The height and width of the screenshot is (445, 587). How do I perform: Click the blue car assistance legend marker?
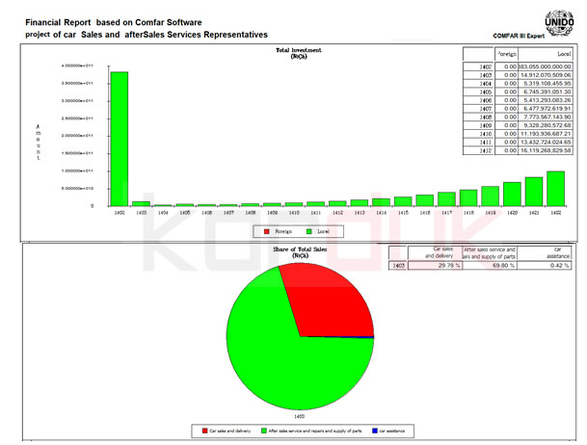click(373, 432)
